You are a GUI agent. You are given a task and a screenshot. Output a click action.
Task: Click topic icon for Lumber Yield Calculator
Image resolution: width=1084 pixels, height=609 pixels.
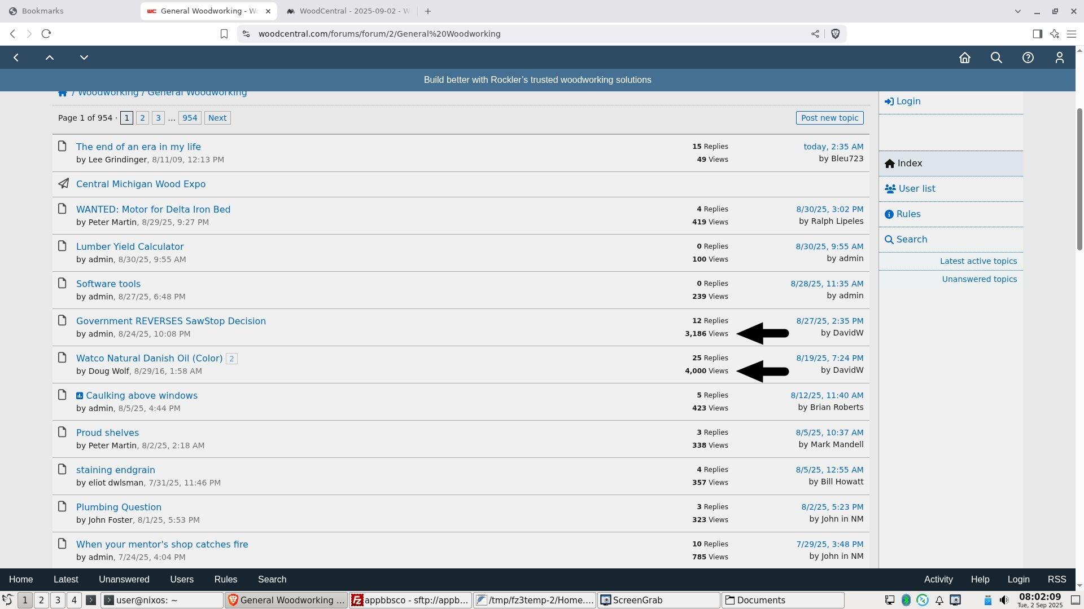coord(63,246)
